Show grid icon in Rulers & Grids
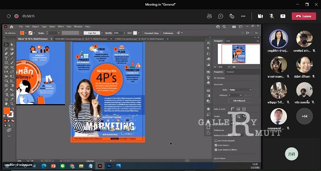 click(x=238, y=109)
